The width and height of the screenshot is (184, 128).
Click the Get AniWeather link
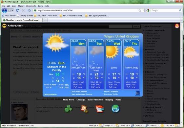(x=50, y=95)
